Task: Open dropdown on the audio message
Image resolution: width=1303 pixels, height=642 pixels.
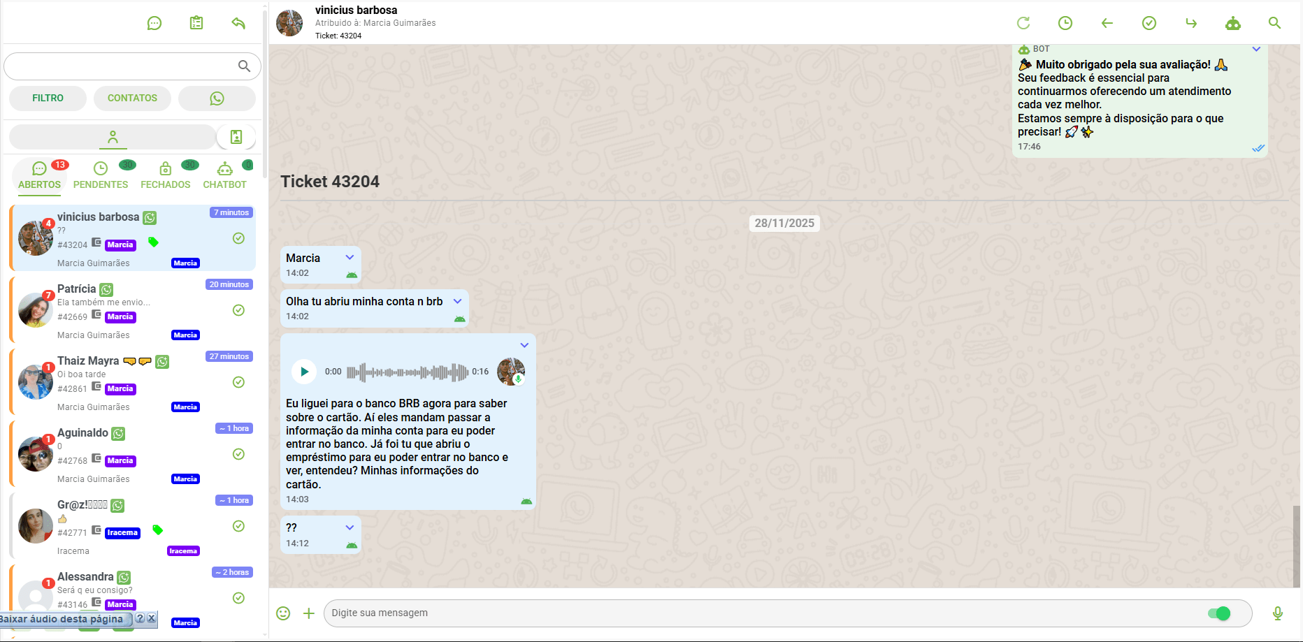Action: [524, 345]
